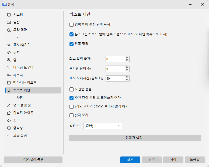Open the 확인 키 dropdown

tap(103, 126)
